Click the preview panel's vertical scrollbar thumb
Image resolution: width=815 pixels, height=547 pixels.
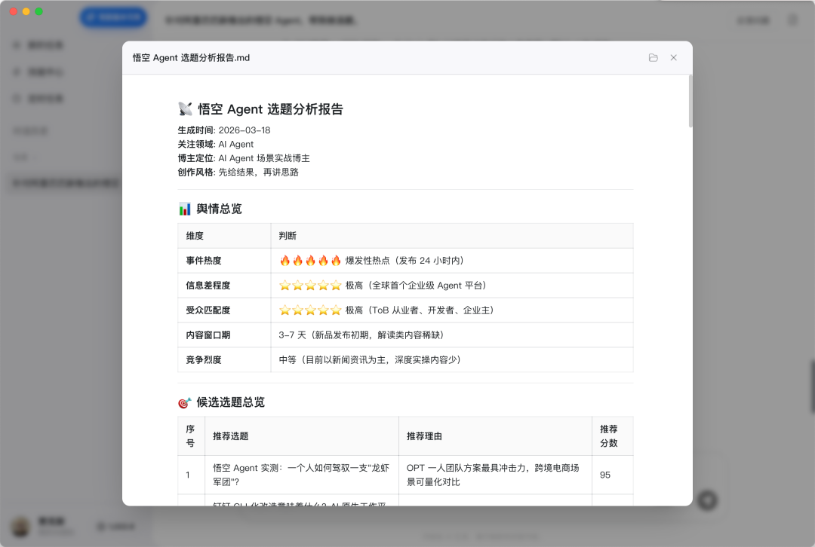pyautogui.click(x=689, y=101)
